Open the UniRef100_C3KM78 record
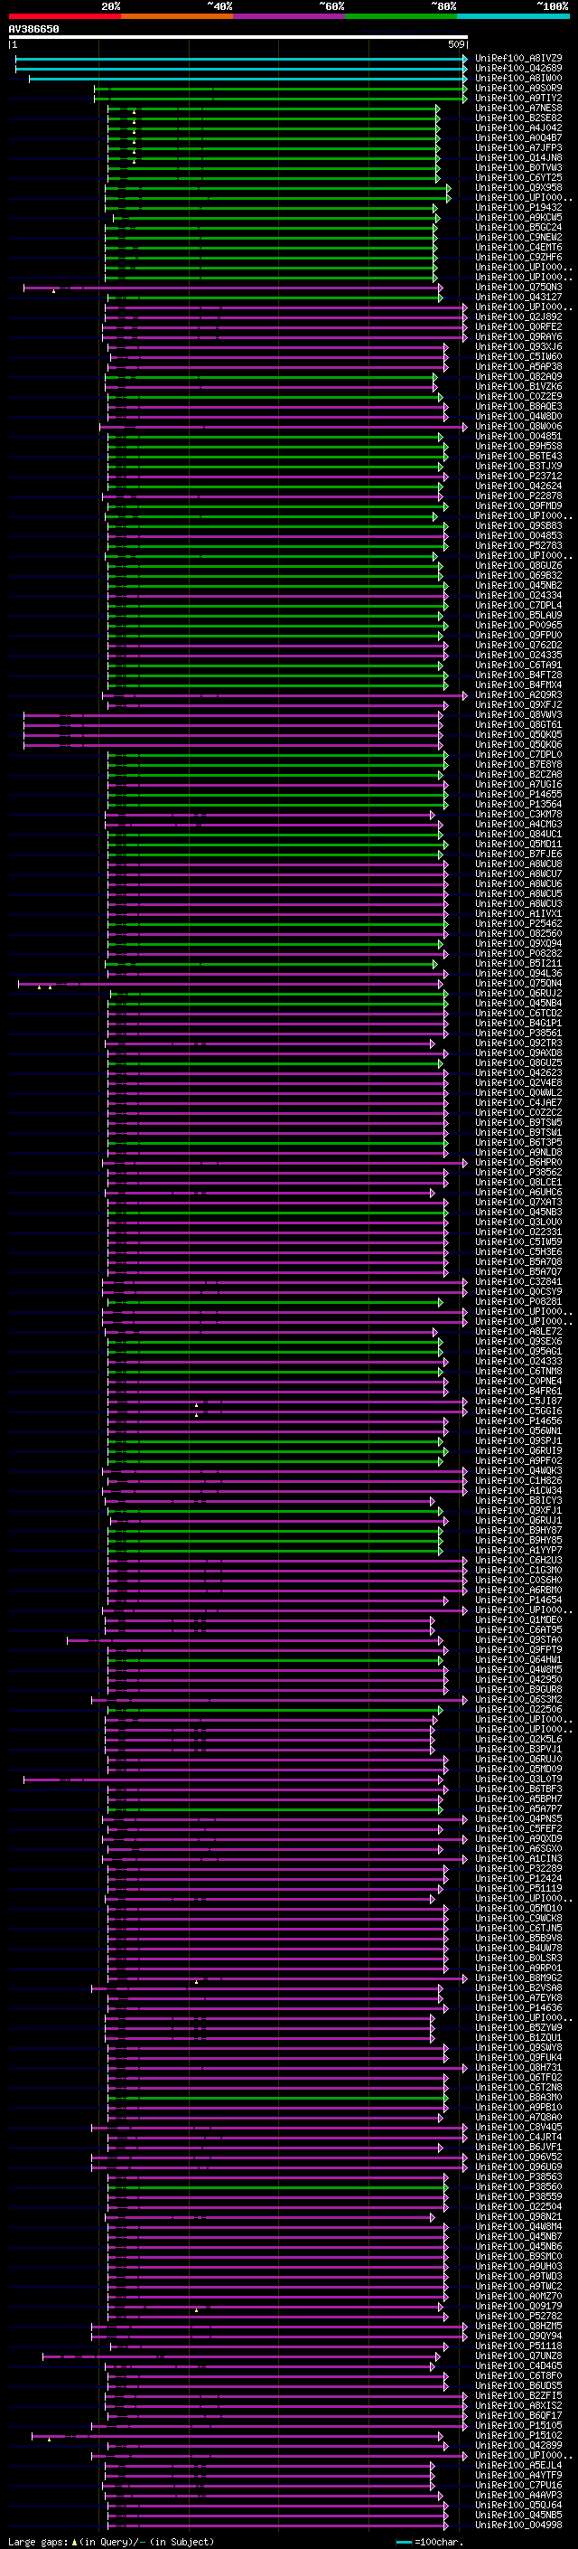 (518, 815)
